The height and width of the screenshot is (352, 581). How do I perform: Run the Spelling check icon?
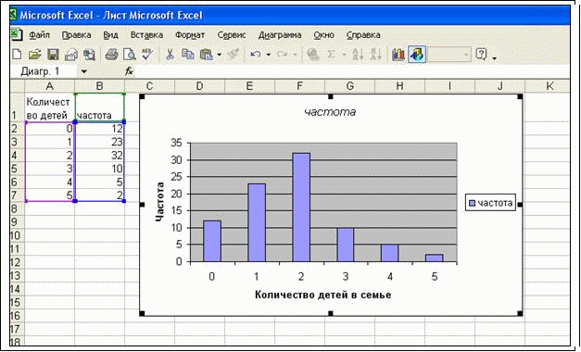(x=147, y=55)
